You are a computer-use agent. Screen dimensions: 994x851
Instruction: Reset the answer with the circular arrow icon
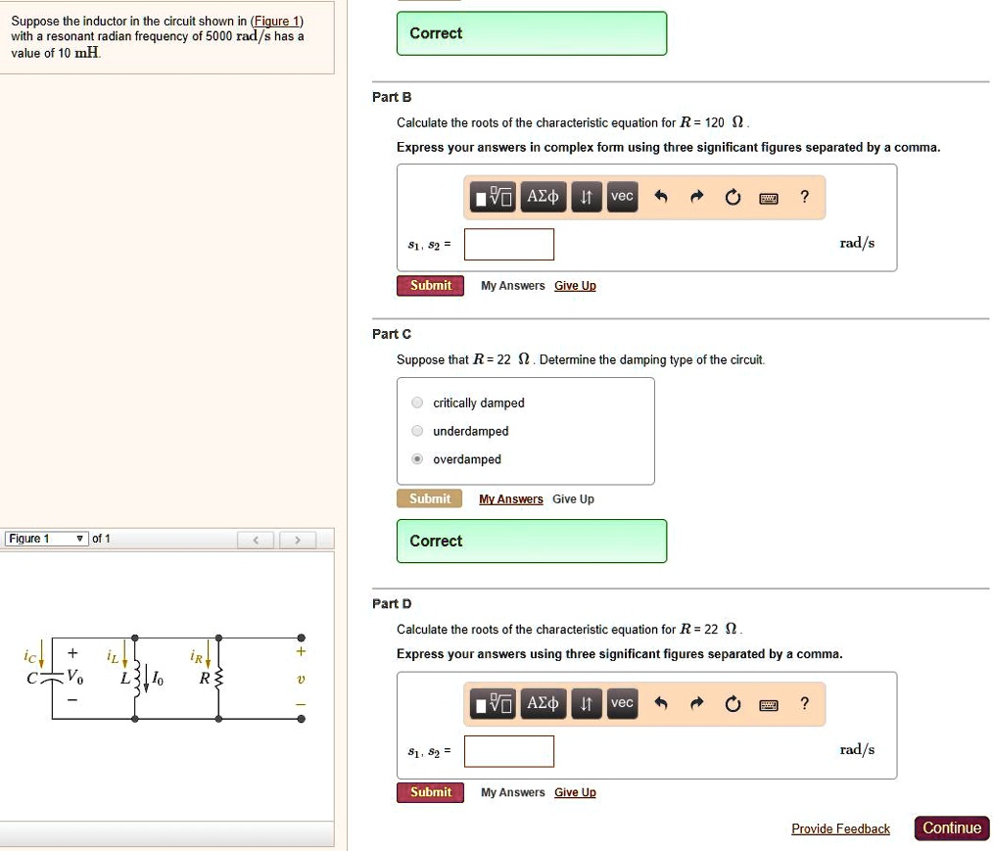[x=733, y=196]
